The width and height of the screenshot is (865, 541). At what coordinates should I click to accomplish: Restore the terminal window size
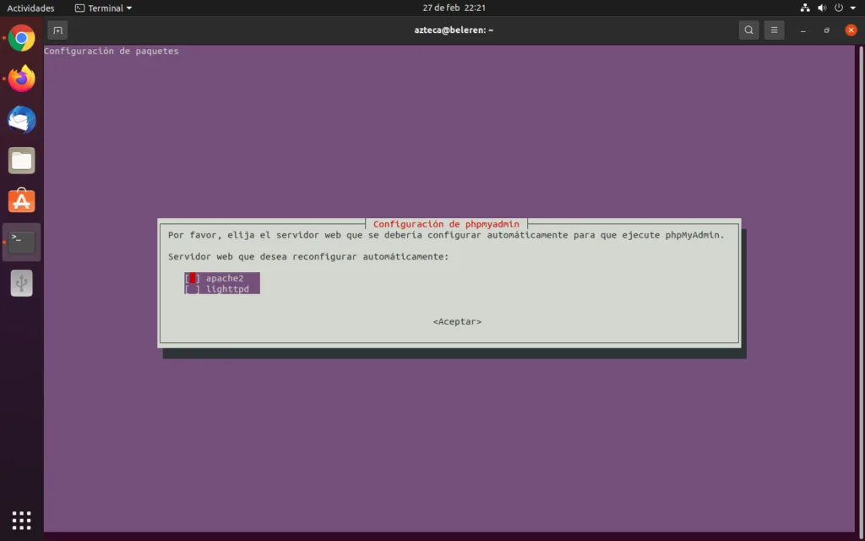[x=826, y=30]
